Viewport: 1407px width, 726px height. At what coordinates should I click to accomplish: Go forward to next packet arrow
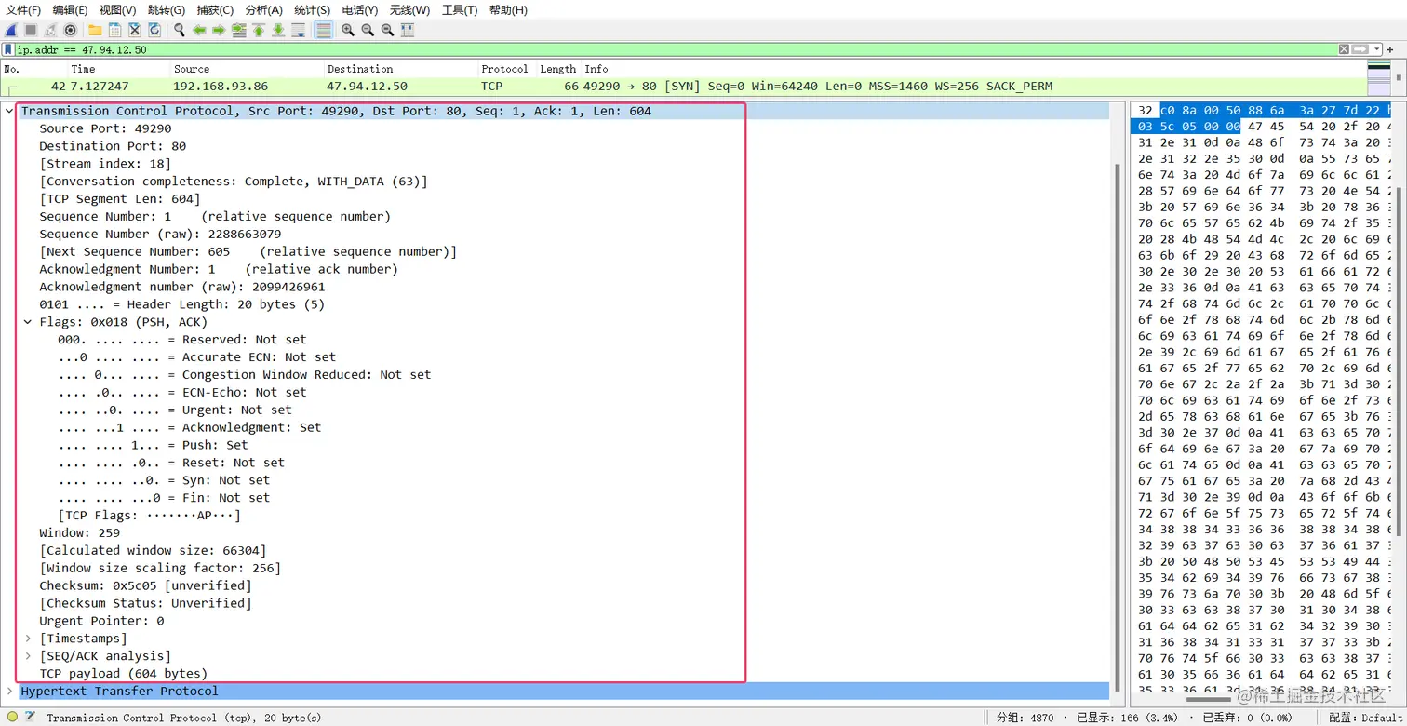coord(219,30)
